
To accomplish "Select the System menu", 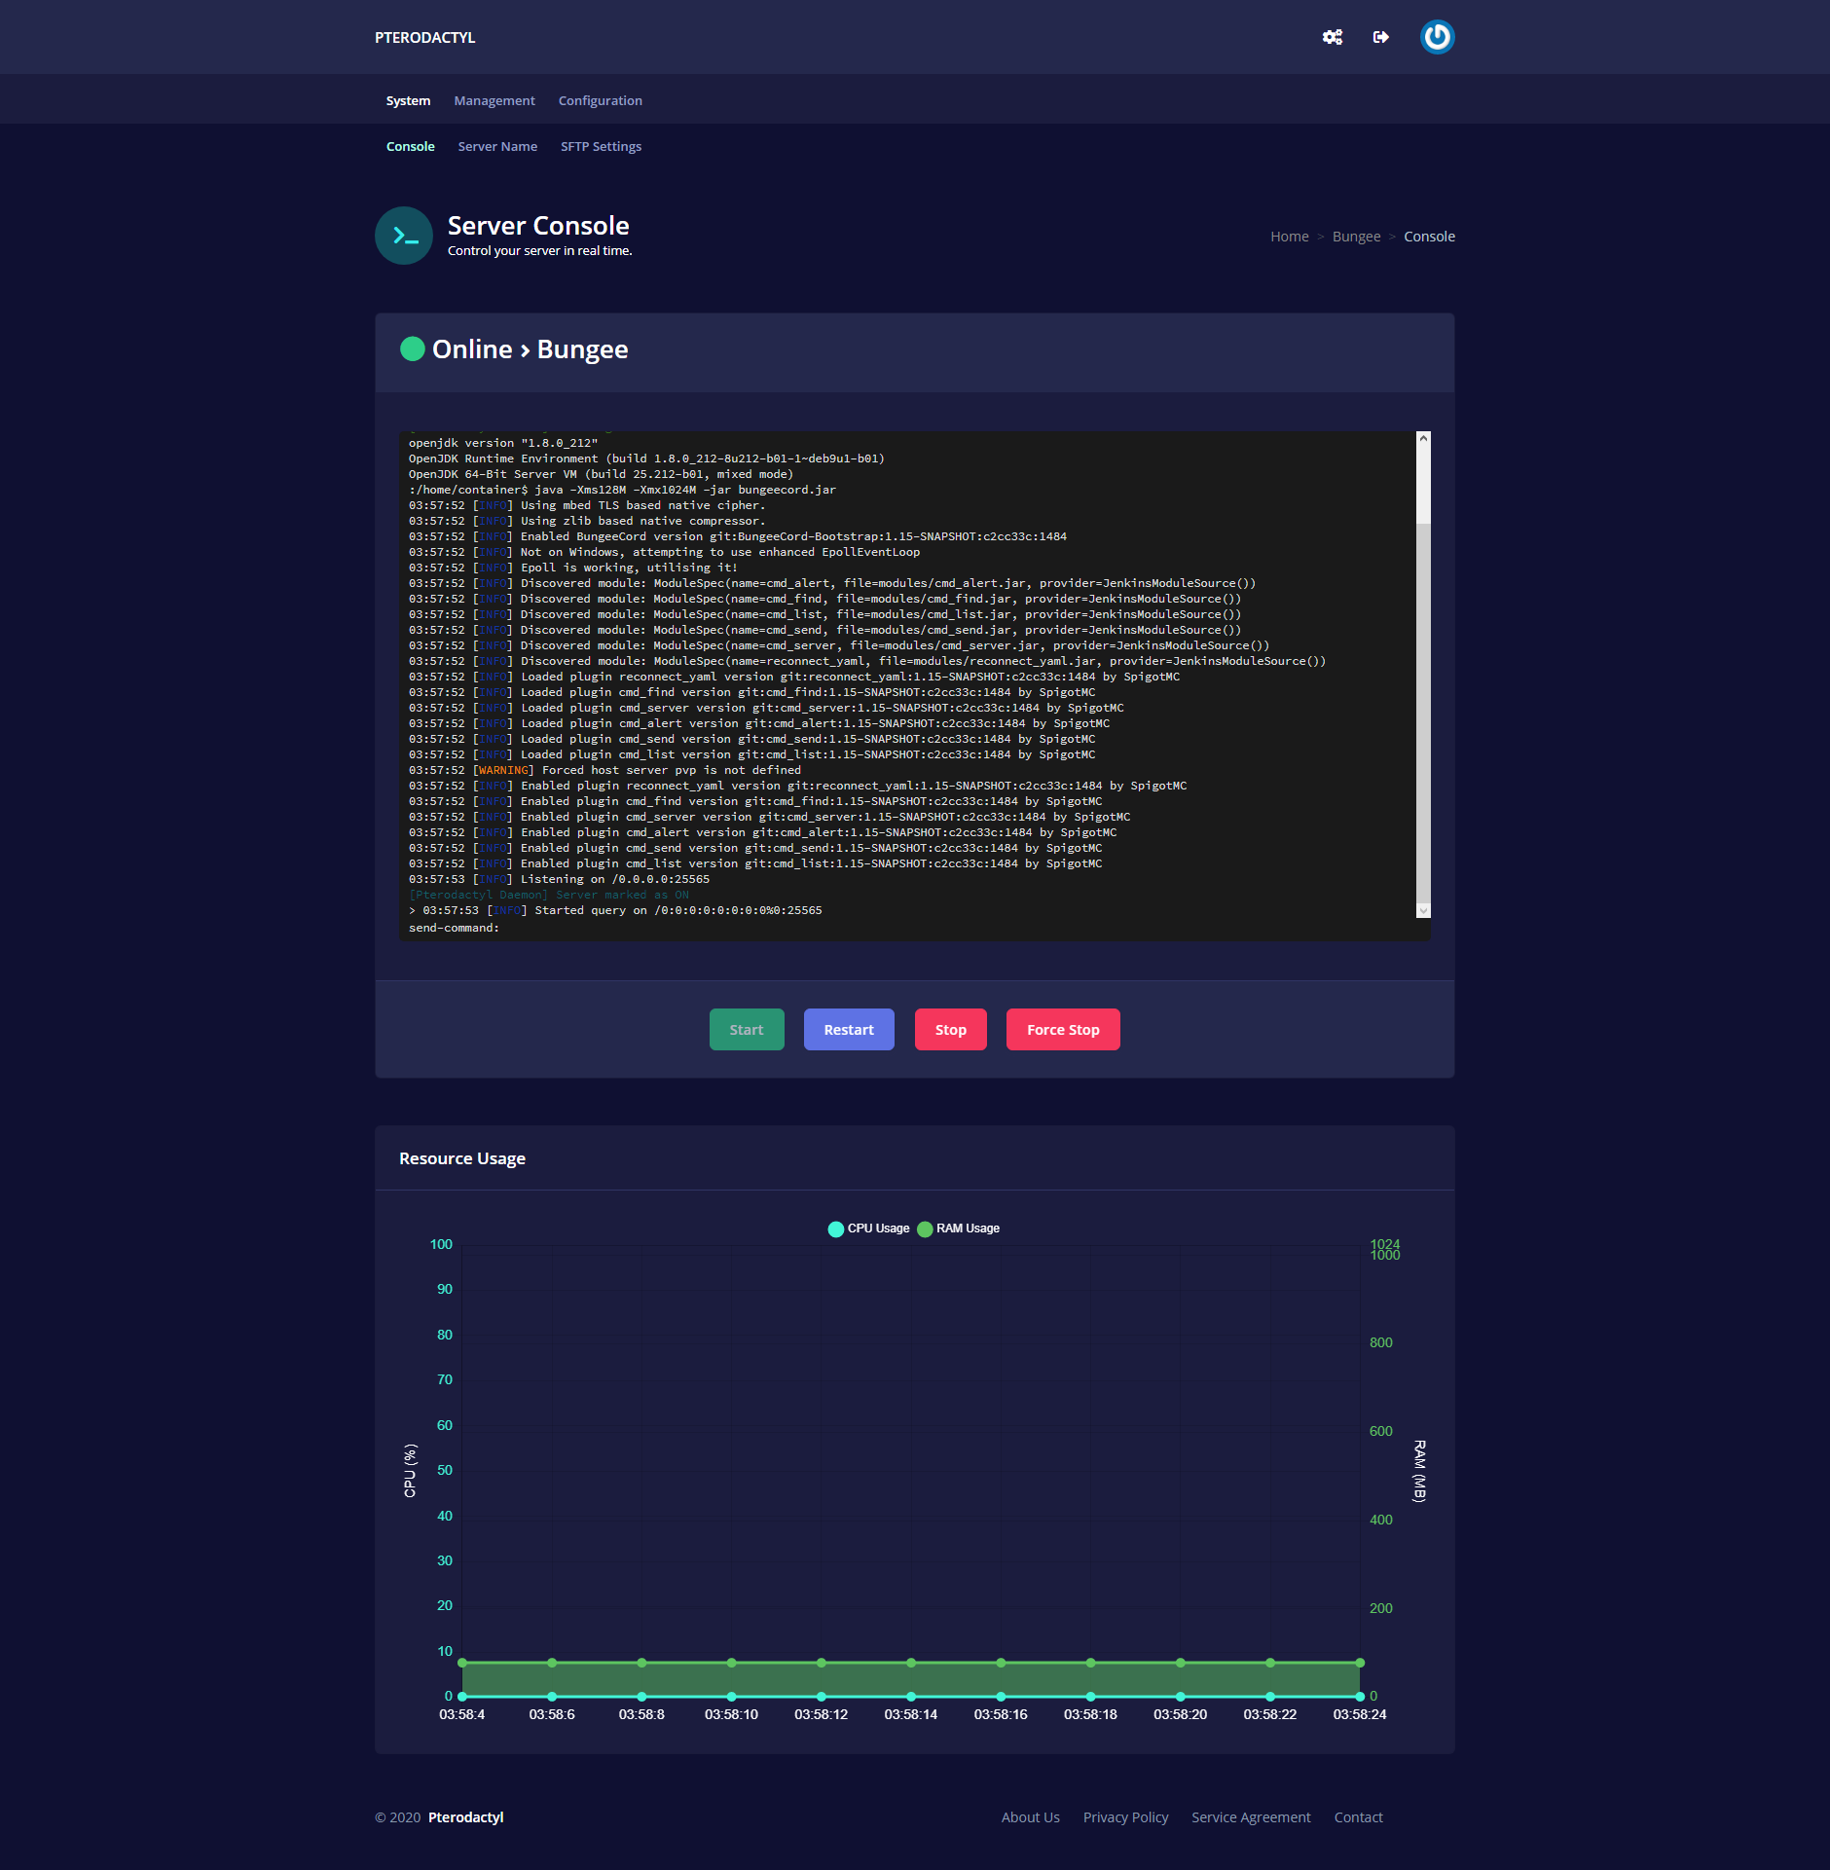I will [x=408, y=100].
